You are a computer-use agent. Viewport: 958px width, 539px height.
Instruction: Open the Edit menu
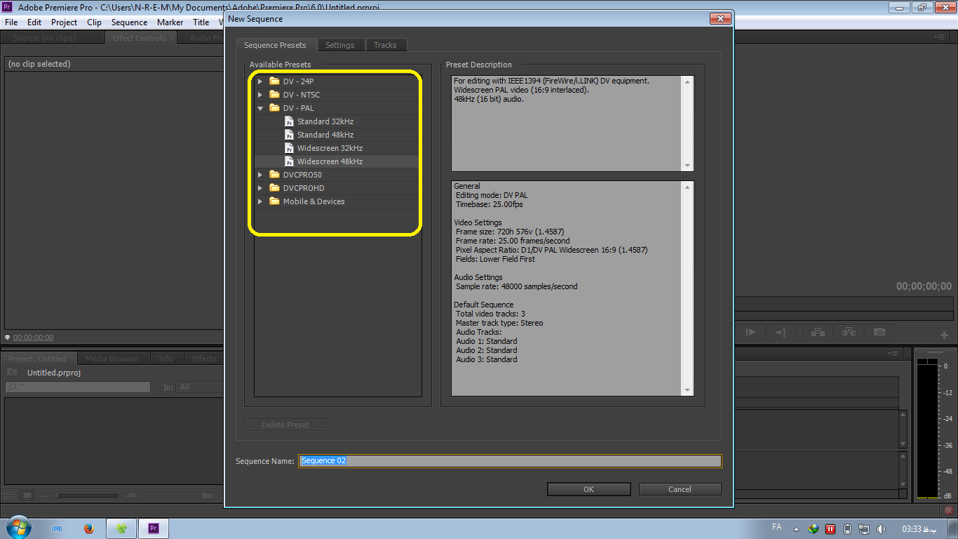34,22
